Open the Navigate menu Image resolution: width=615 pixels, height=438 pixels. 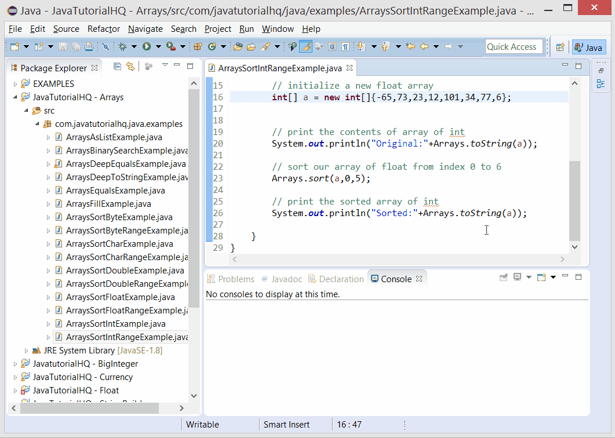(145, 29)
